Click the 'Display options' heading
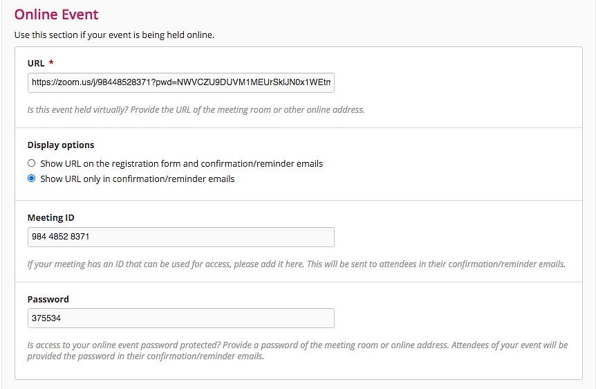This screenshot has width=596, height=389. coord(61,145)
